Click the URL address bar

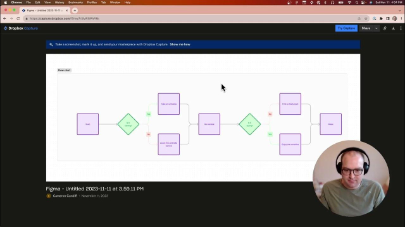click(191, 18)
